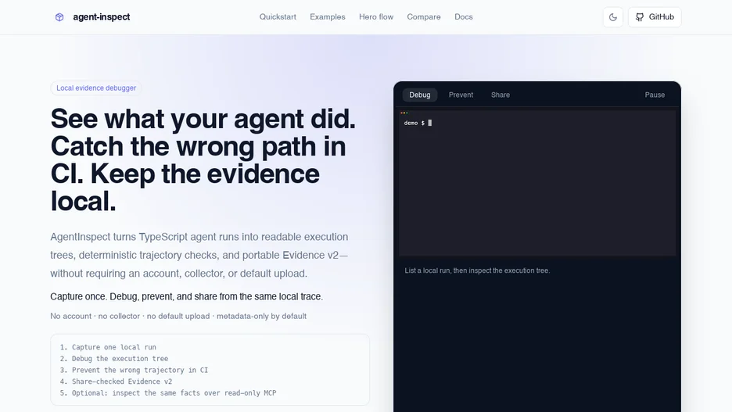
Task: Select the 'Capture one local run' step
Action: pos(108,347)
